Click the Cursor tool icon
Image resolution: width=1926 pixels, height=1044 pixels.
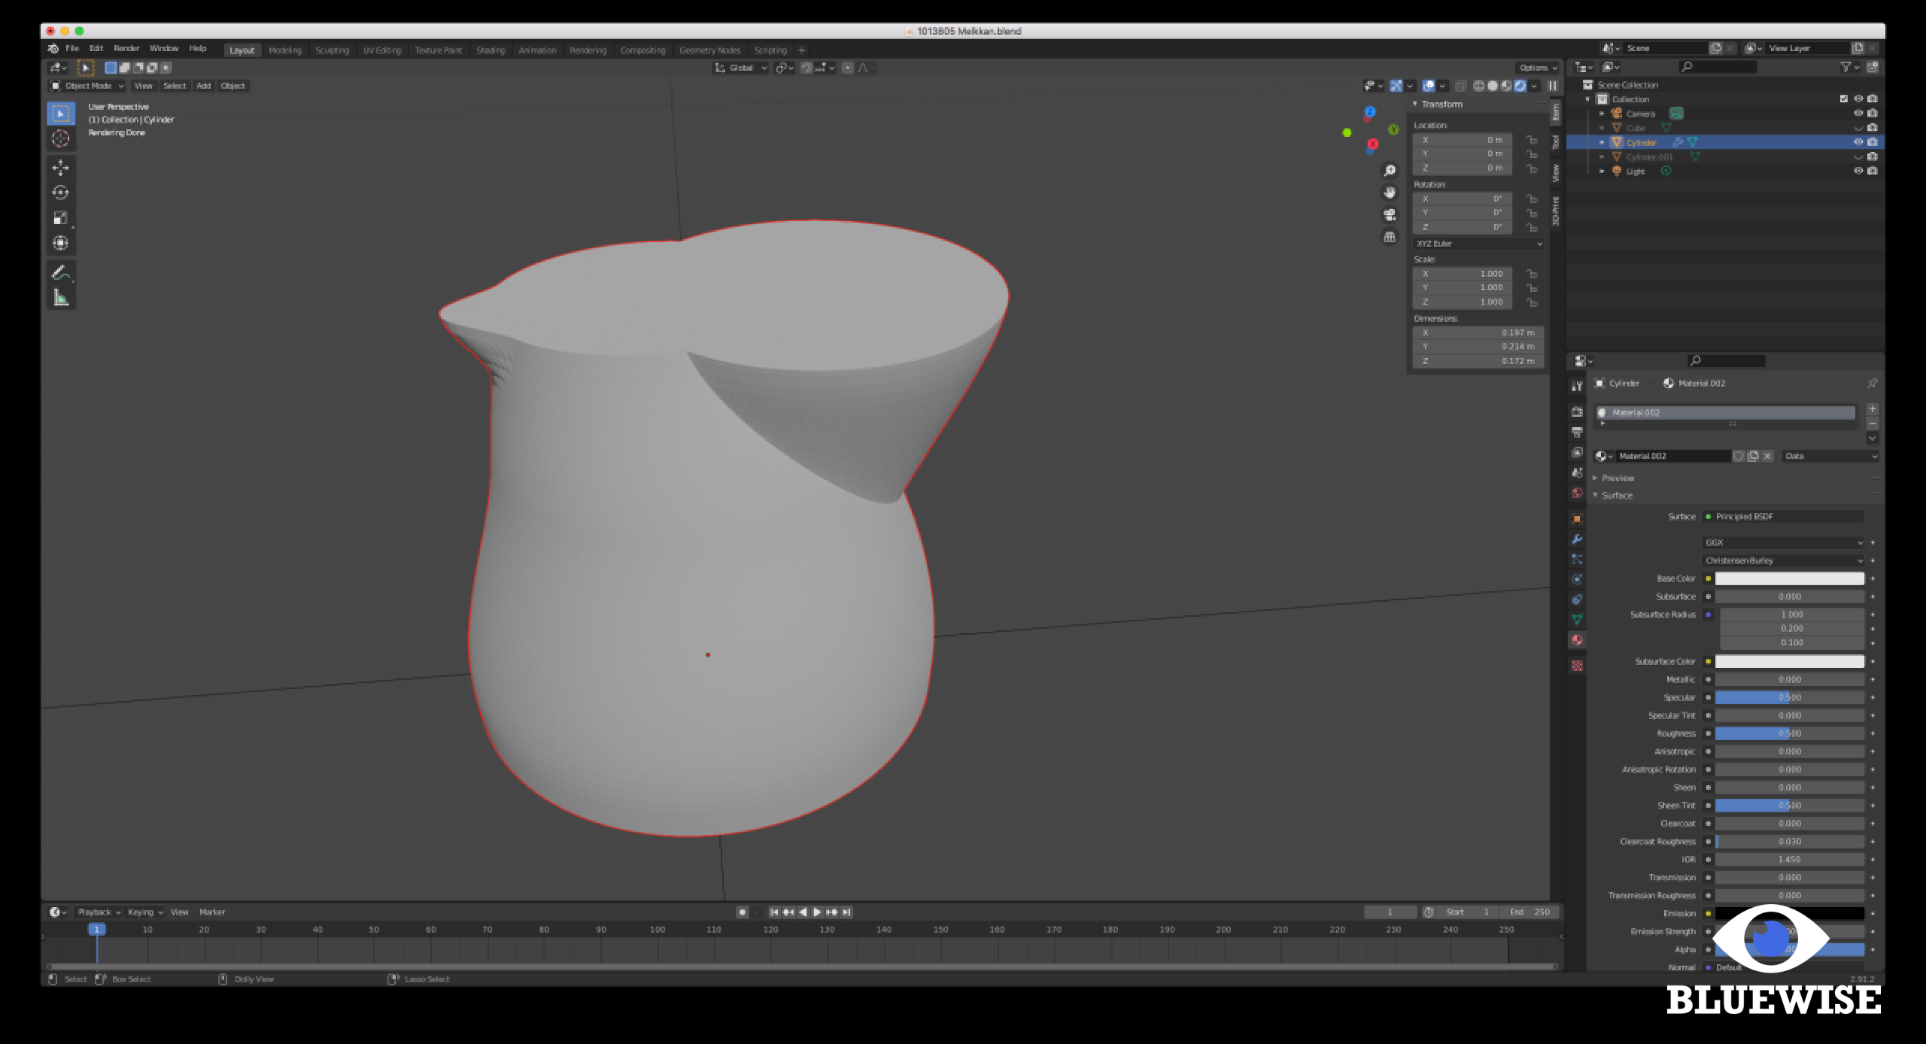(61, 138)
